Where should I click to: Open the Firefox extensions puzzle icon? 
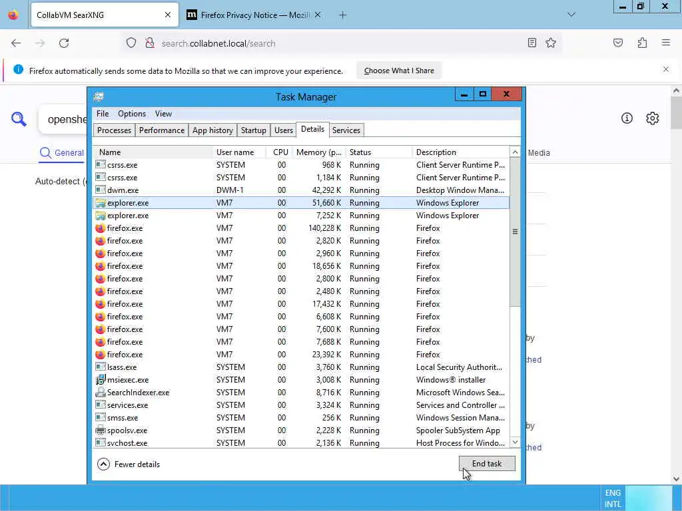(x=642, y=43)
